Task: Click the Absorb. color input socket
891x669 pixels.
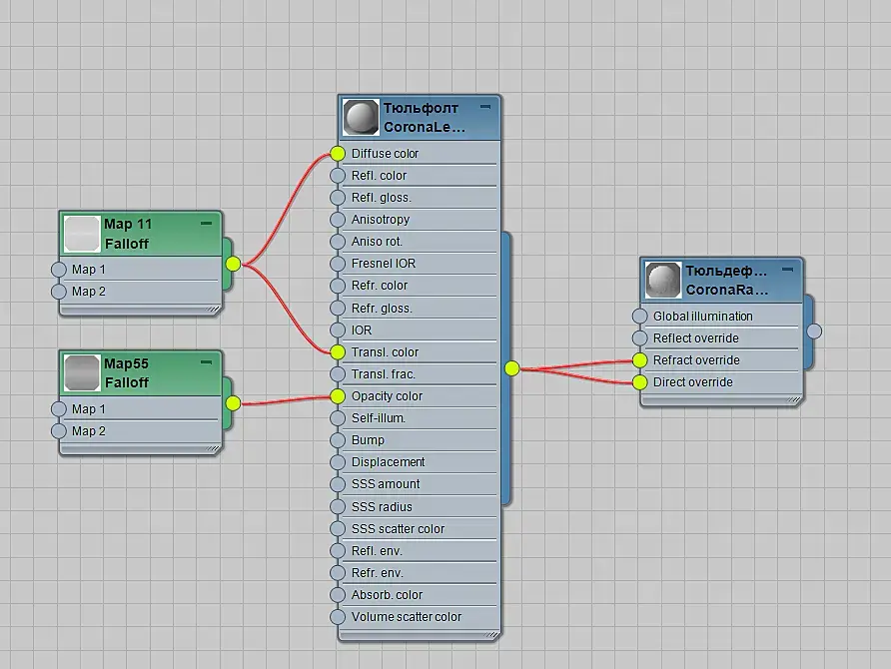Action: tap(338, 594)
